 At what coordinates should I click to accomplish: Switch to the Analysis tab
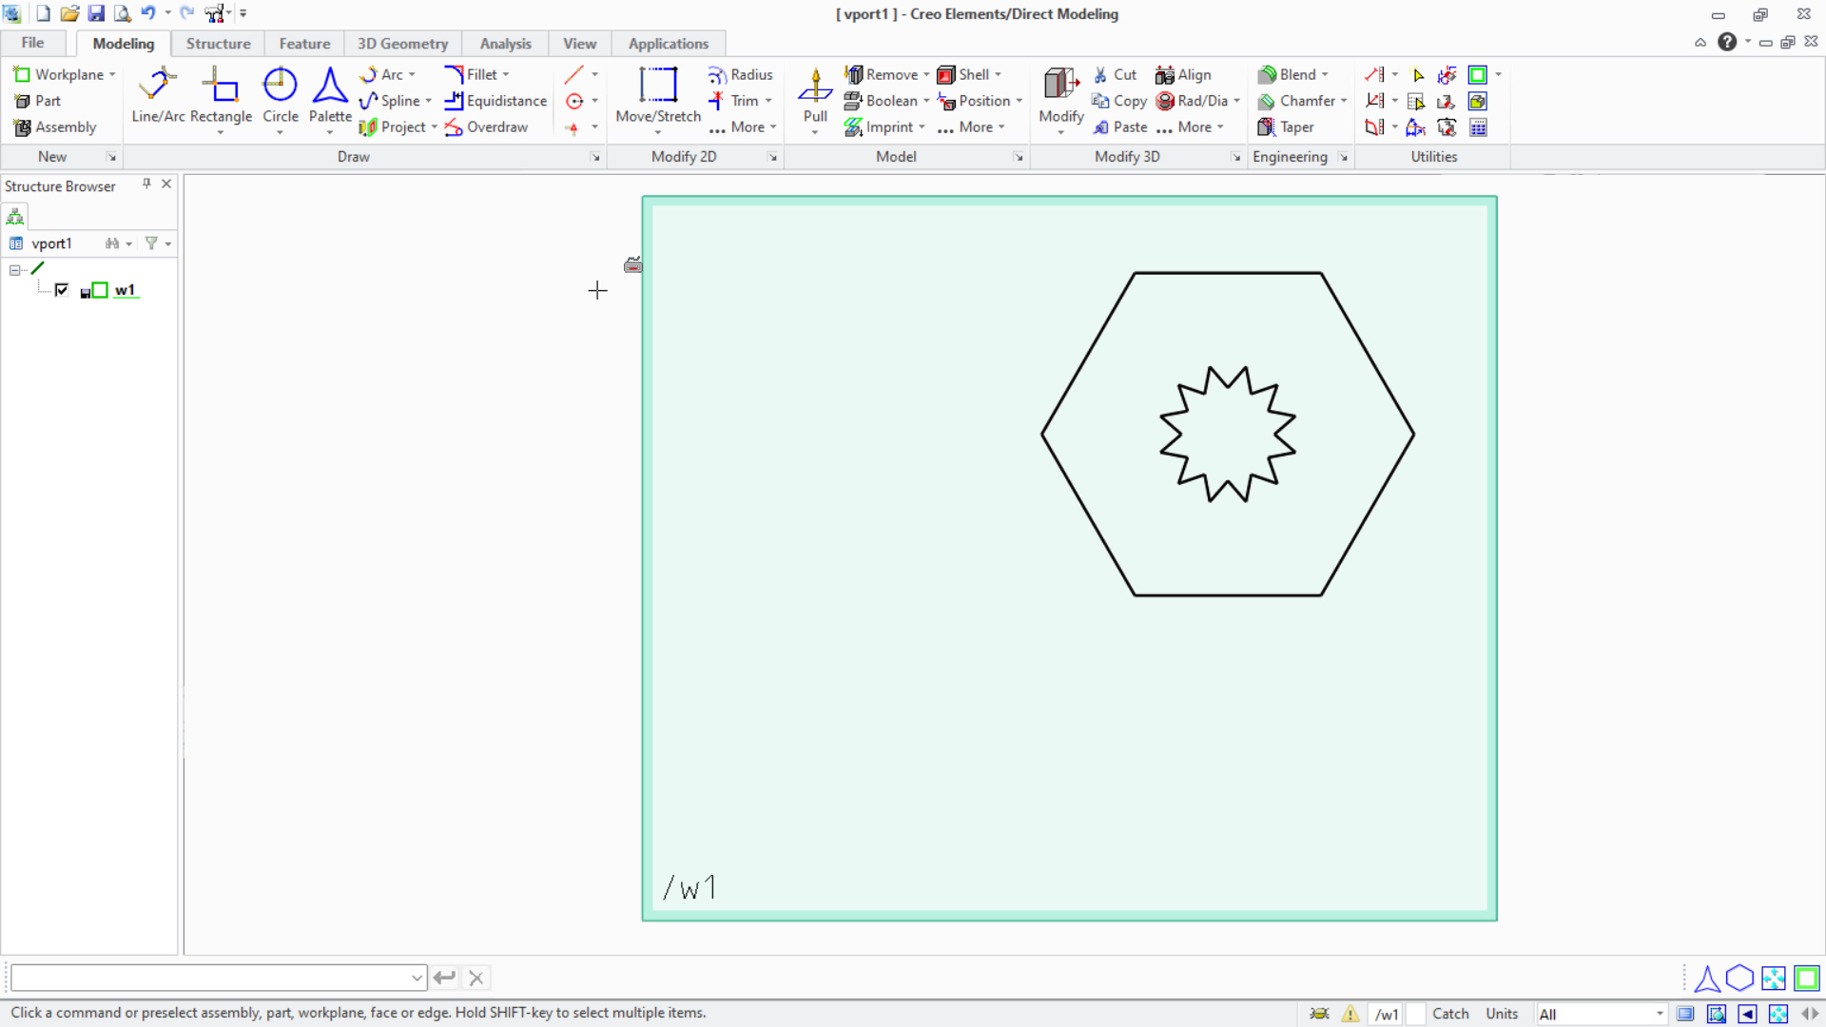505,44
